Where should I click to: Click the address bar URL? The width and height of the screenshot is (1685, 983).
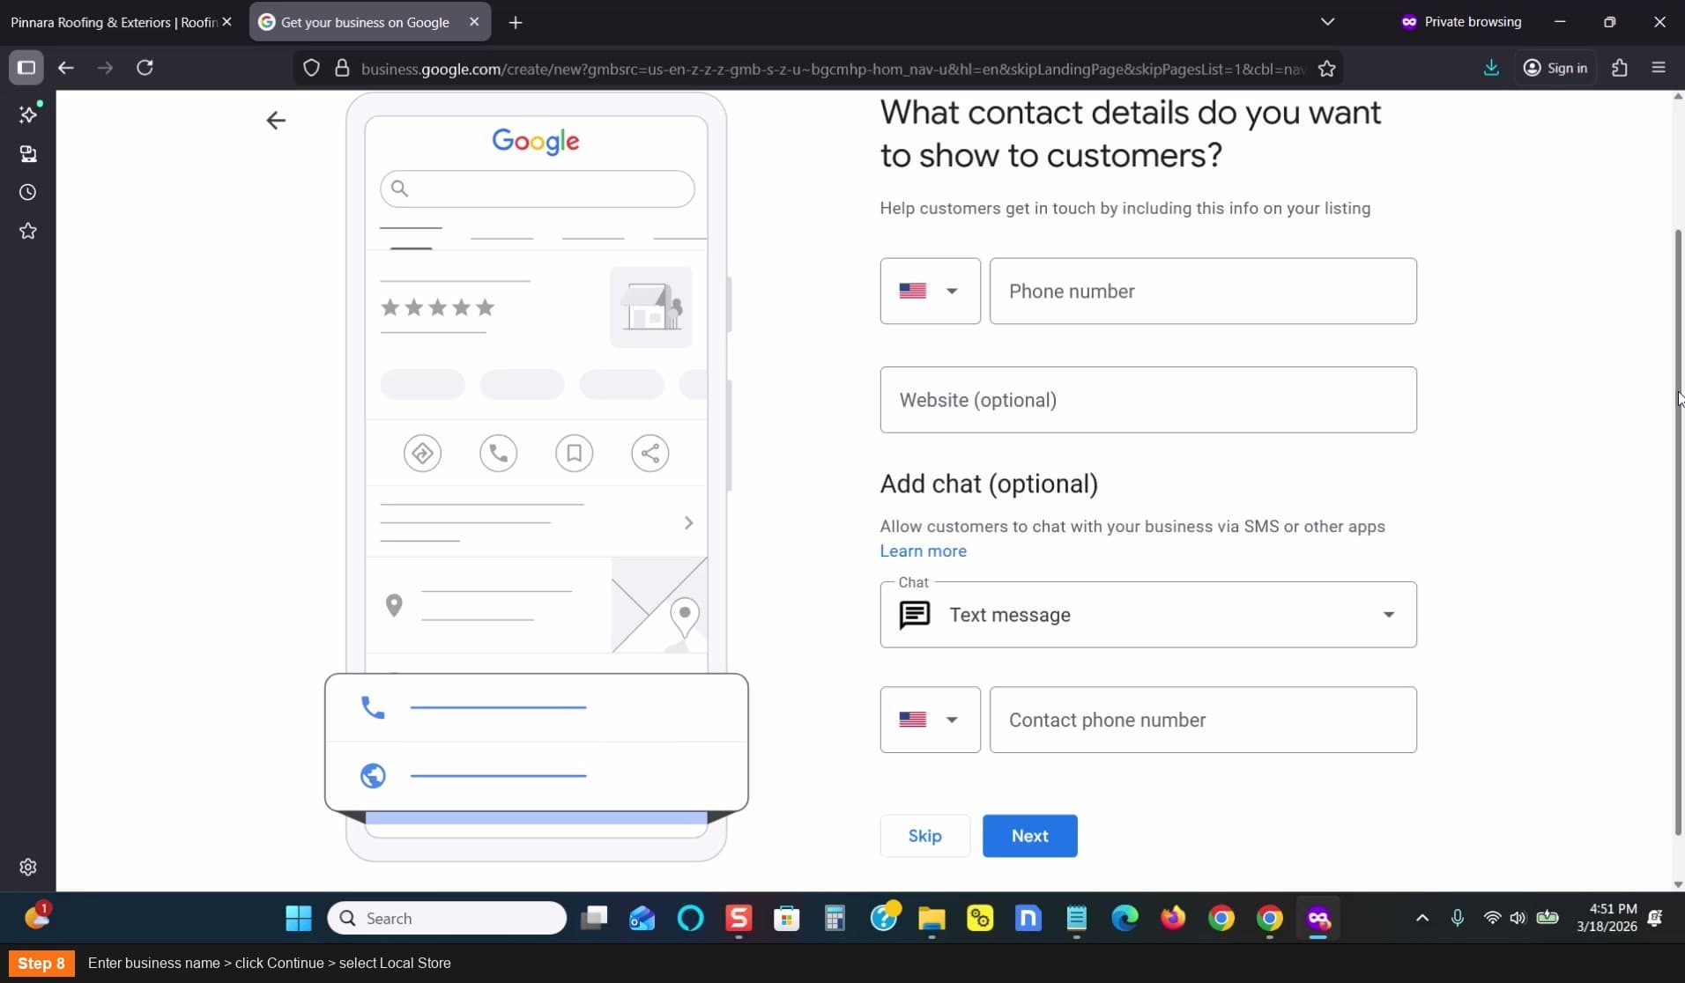tap(832, 69)
